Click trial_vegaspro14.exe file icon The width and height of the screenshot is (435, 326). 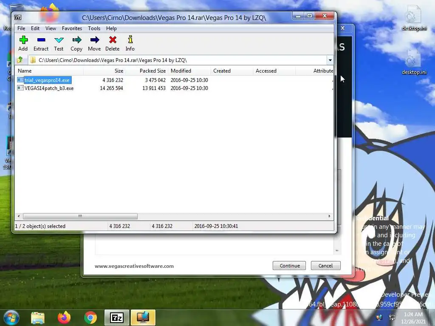[x=20, y=80]
